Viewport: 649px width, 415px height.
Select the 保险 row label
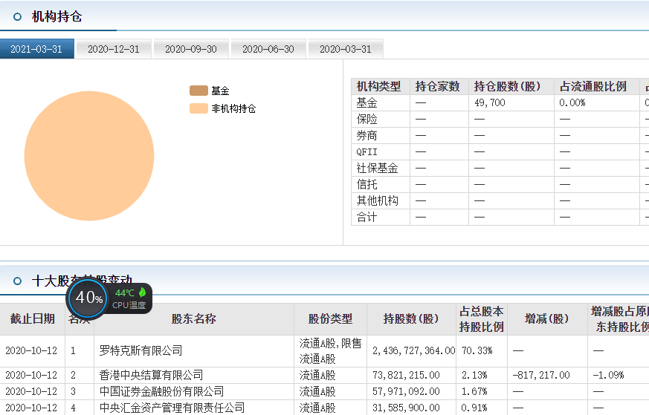pos(367,119)
